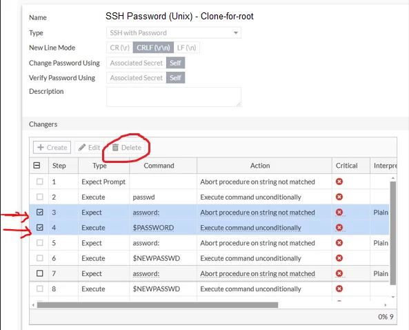
Task: Click the horizontal scrollbar right arrow
Action: coord(386,305)
